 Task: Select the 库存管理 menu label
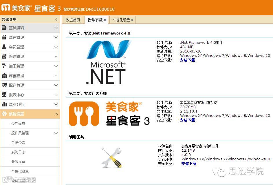(17, 76)
